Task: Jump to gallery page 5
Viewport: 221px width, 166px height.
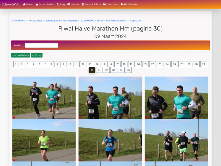Action: pyautogui.click(x=40, y=64)
